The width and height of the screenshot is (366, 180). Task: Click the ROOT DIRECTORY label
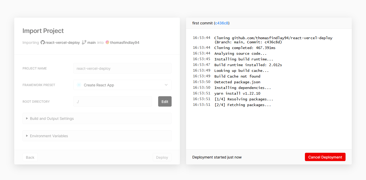[x=36, y=102]
